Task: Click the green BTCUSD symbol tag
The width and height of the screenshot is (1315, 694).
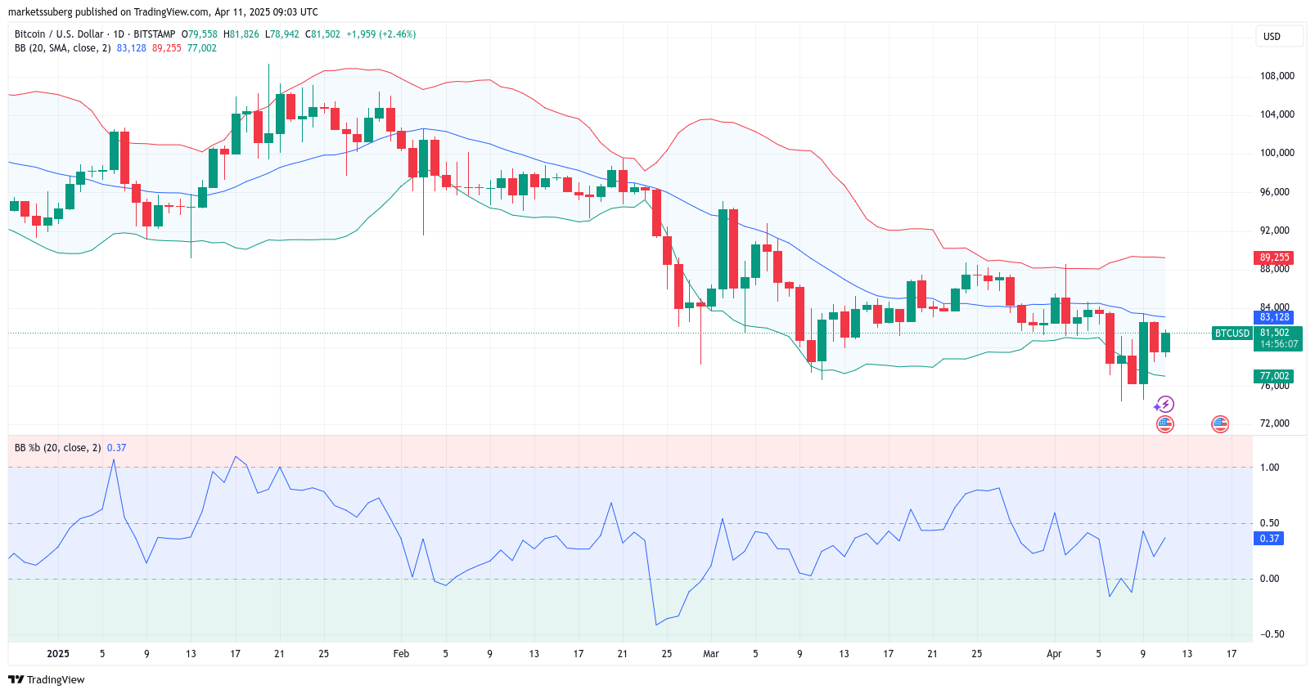Action: point(1232,334)
